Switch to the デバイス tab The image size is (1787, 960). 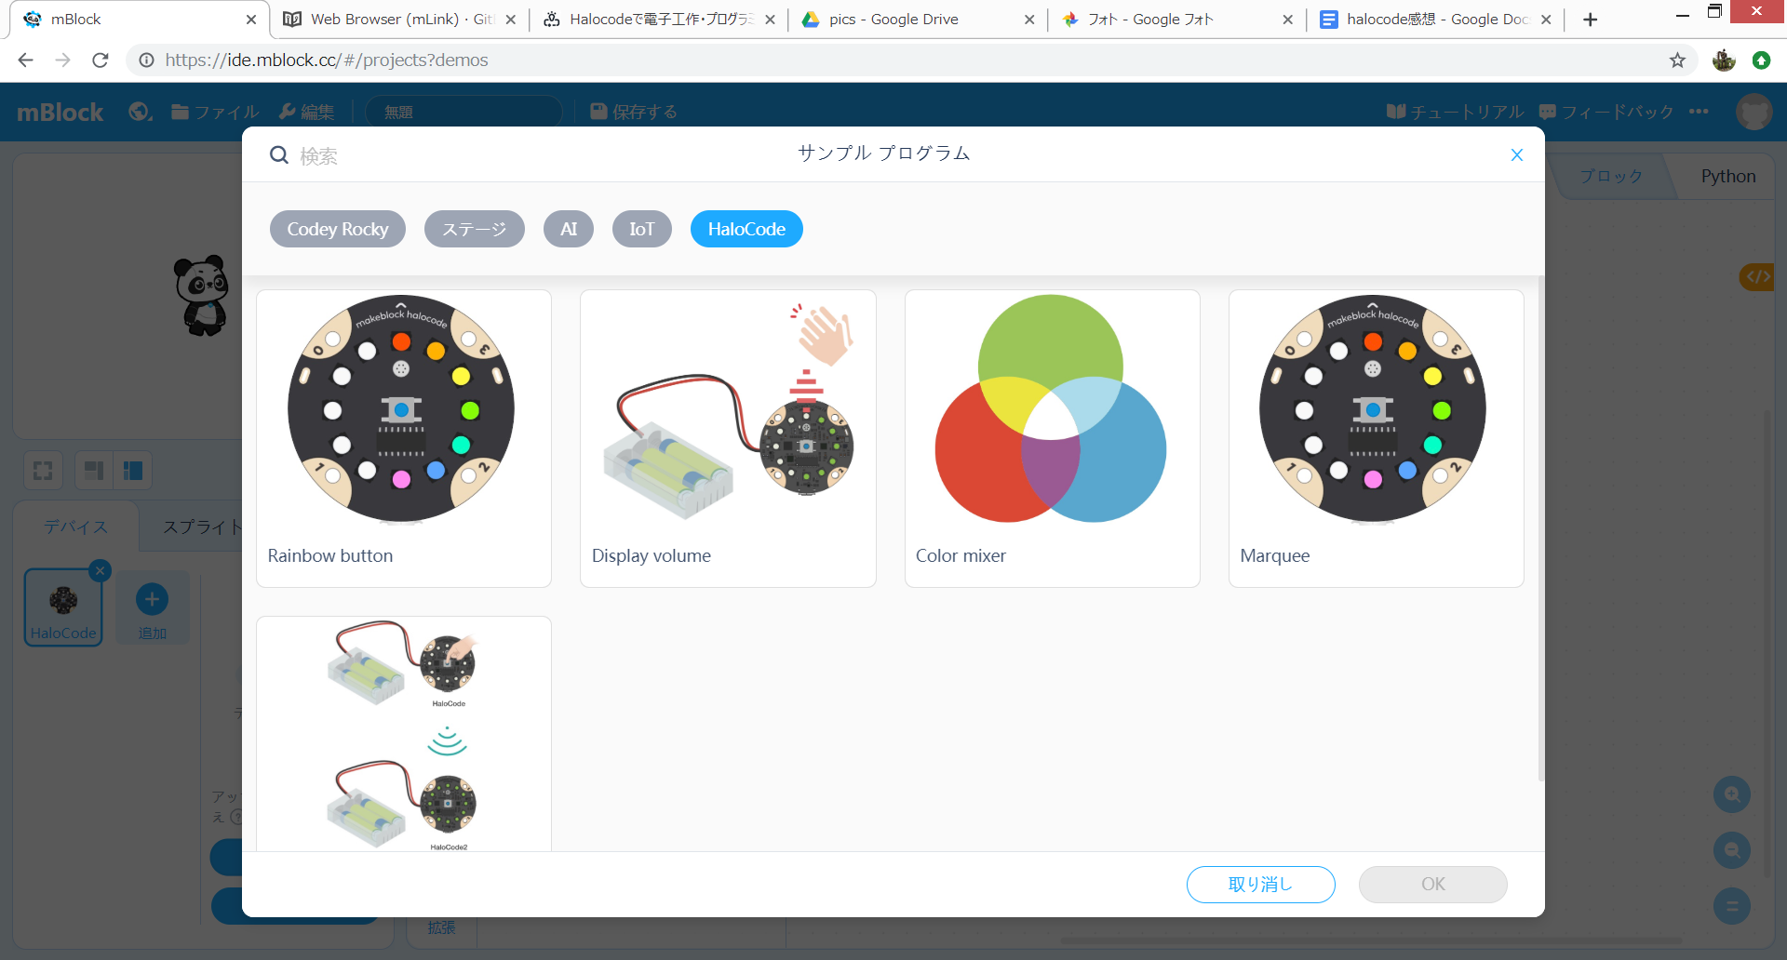(76, 527)
